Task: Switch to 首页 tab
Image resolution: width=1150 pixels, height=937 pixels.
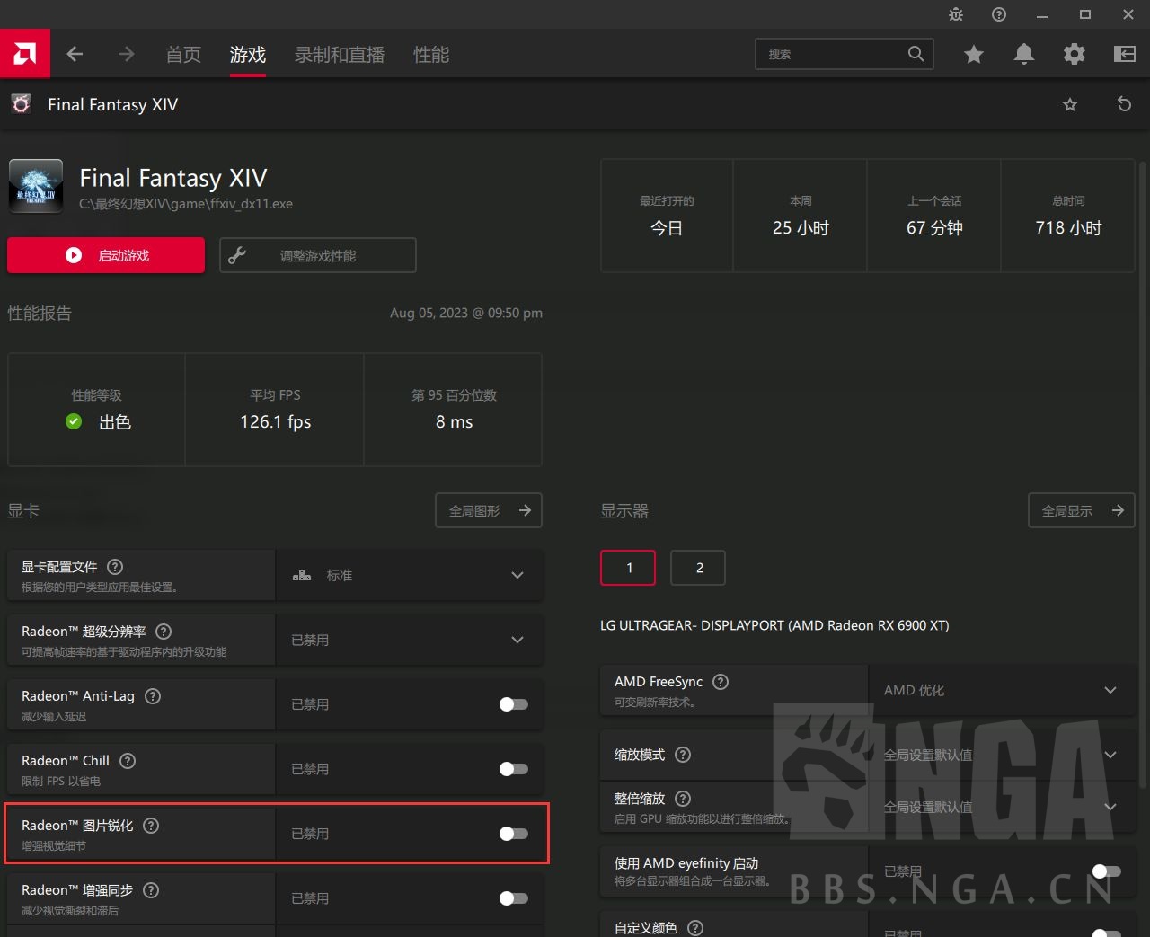Action: tap(183, 55)
